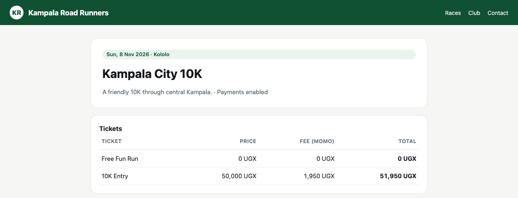Navigate to the Contact page

[x=498, y=13]
